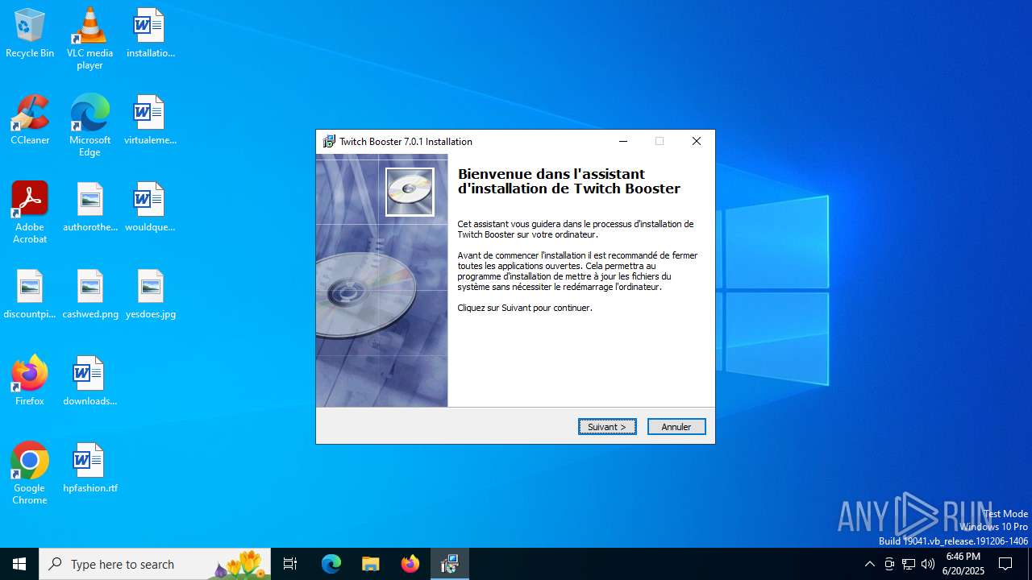Open the clock showing 6:46 PM
1032x580 pixels.
pyautogui.click(x=963, y=564)
